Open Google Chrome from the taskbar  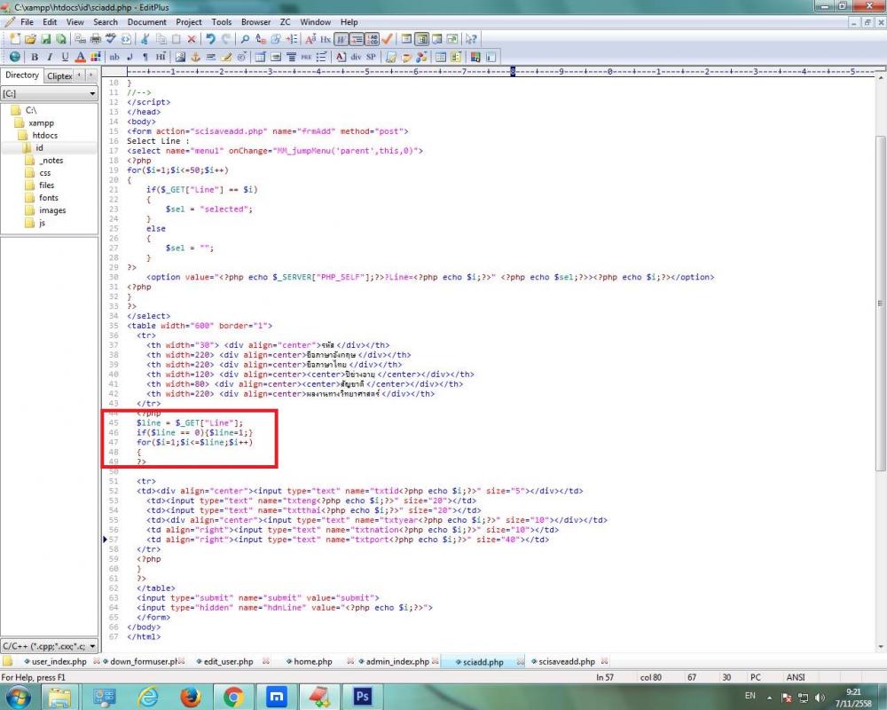(233, 697)
